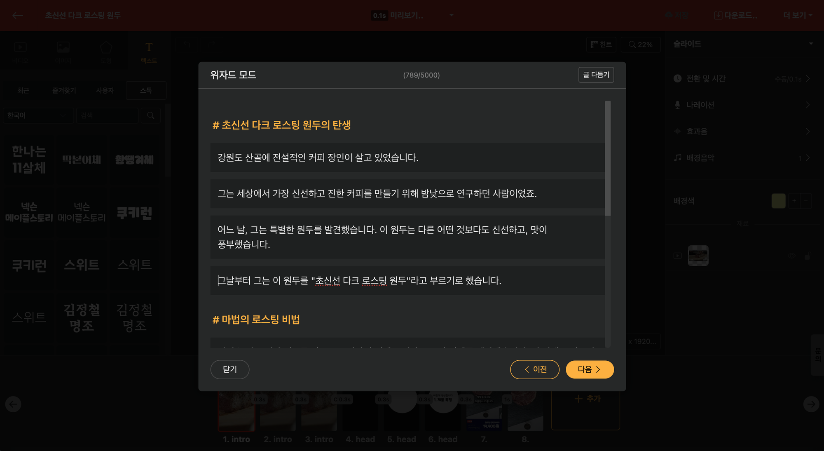Toggle material visibility eye icon

pos(791,256)
